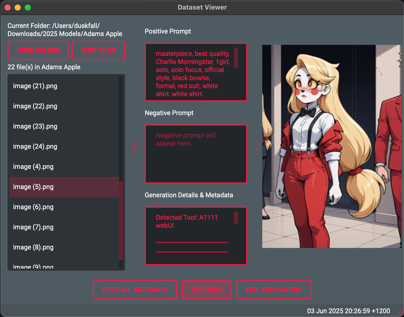
Task: Open the SETTINGS dialog
Action: [x=207, y=290]
